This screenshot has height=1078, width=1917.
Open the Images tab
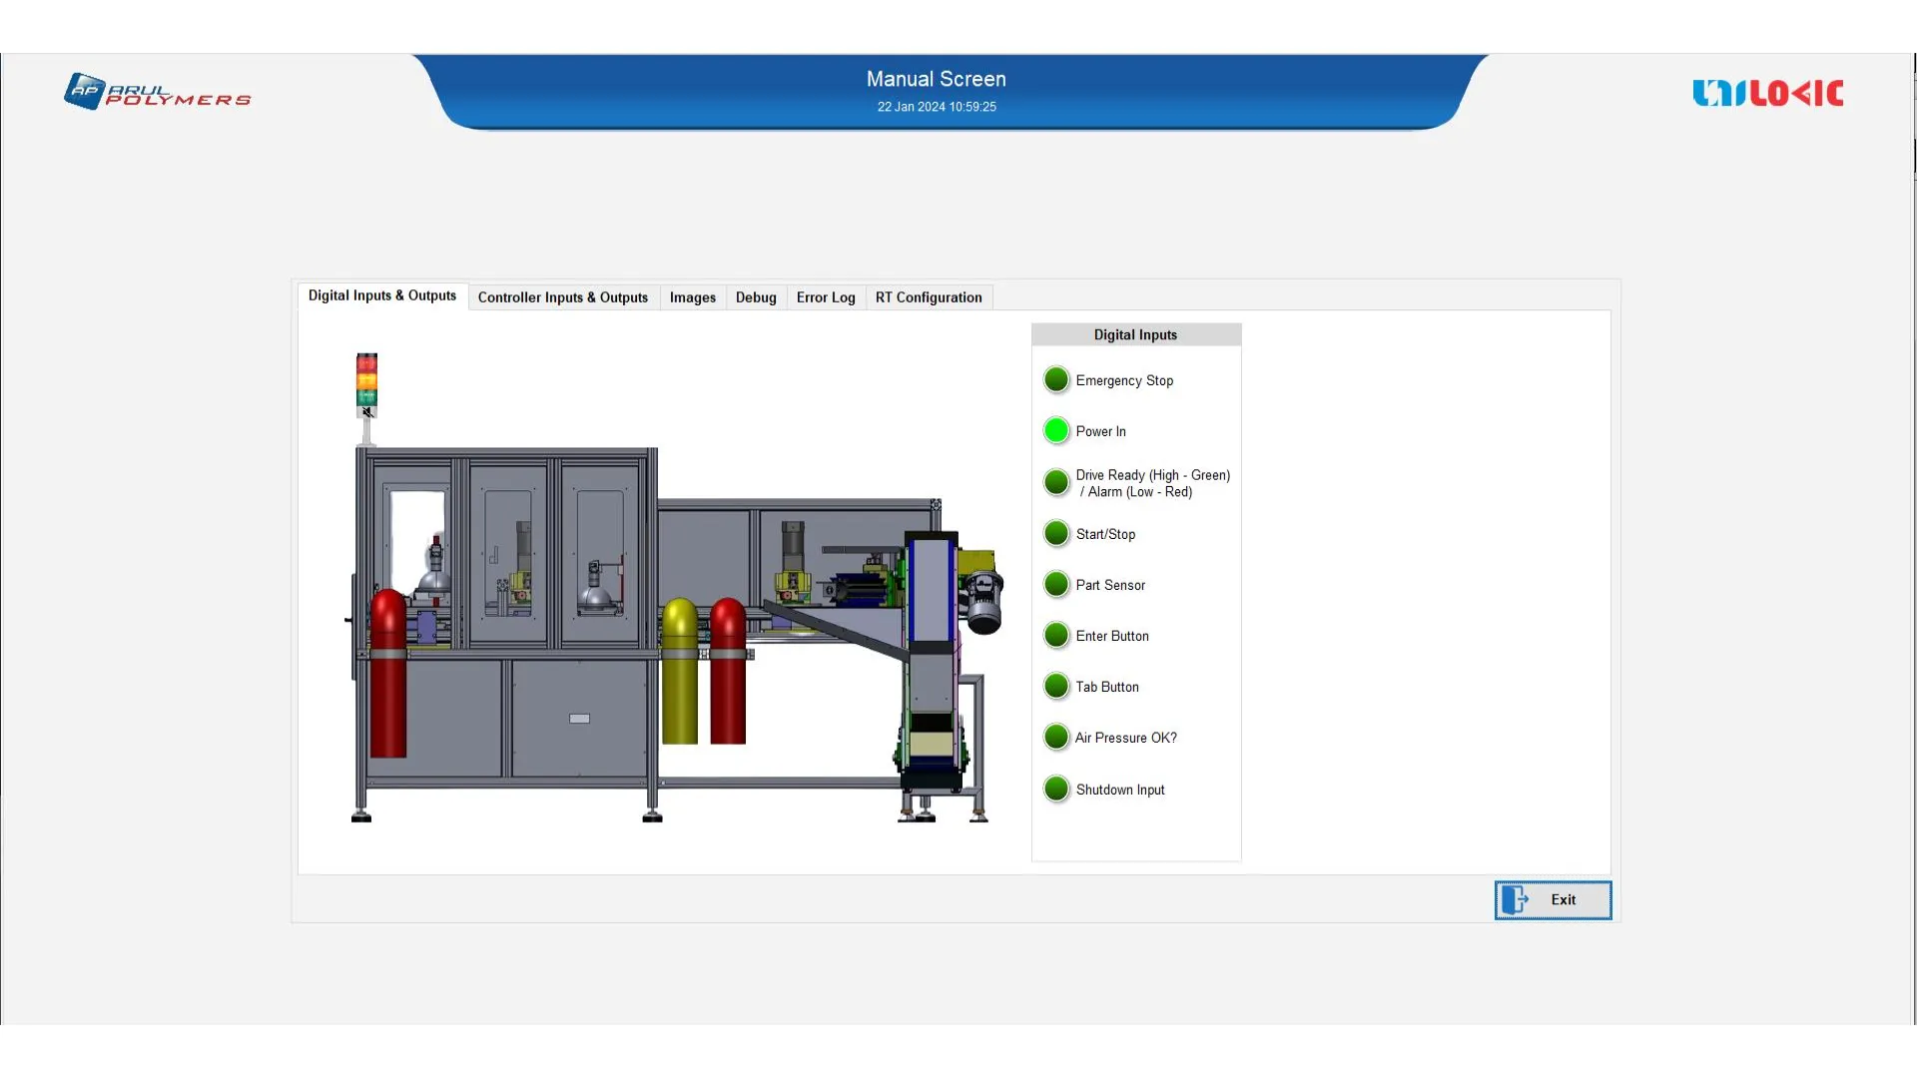pyautogui.click(x=692, y=297)
